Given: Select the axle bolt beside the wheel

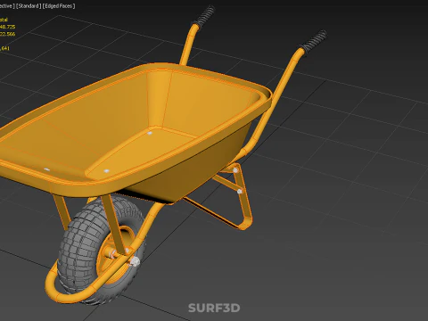Looking at the screenshot, I should coord(135,262).
